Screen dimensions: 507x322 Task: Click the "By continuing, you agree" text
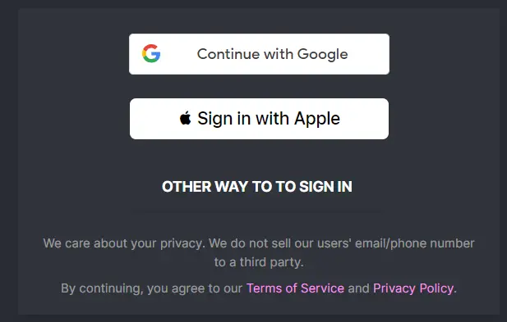pyautogui.click(x=131, y=288)
